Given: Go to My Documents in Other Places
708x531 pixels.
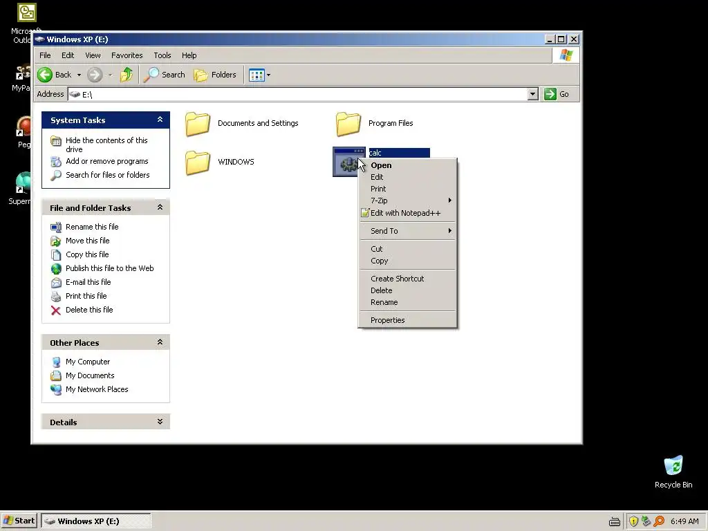Looking at the screenshot, I should click(x=90, y=375).
